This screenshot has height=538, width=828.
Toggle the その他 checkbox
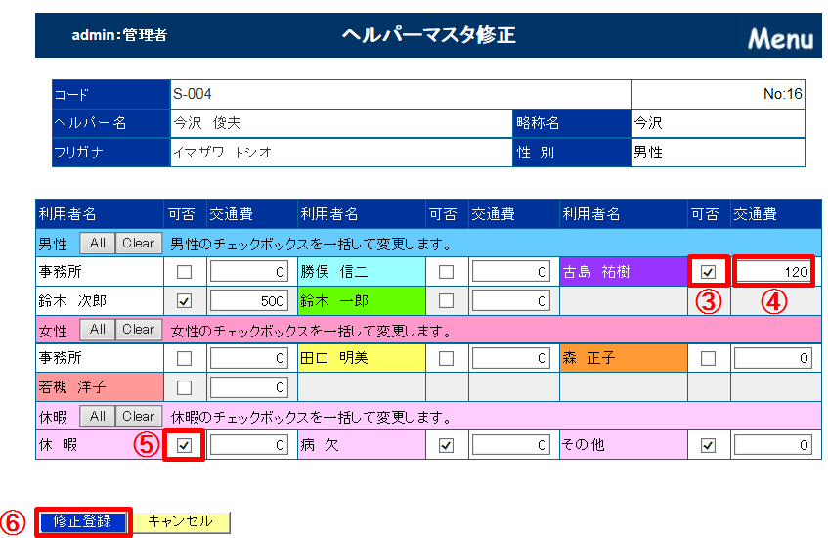tap(709, 445)
